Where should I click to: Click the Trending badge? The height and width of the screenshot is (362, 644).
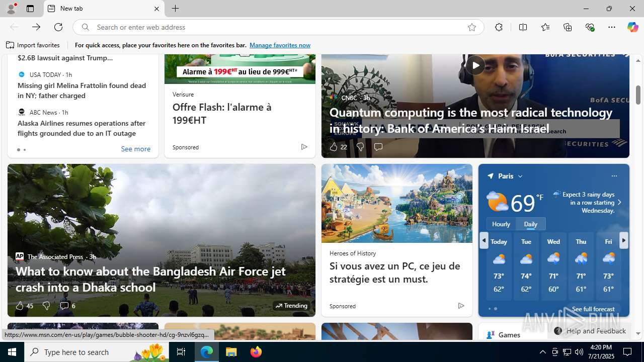point(291,306)
